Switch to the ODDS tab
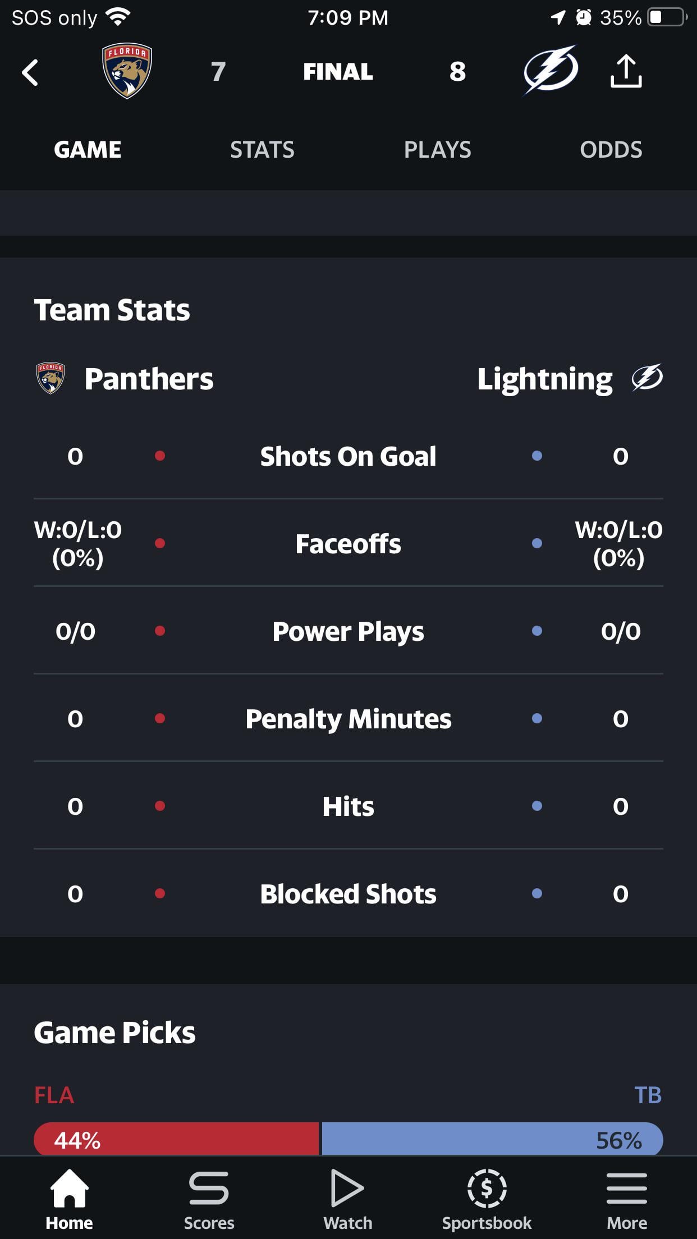This screenshot has width=697, height=1239. click(x=611, y=150)
